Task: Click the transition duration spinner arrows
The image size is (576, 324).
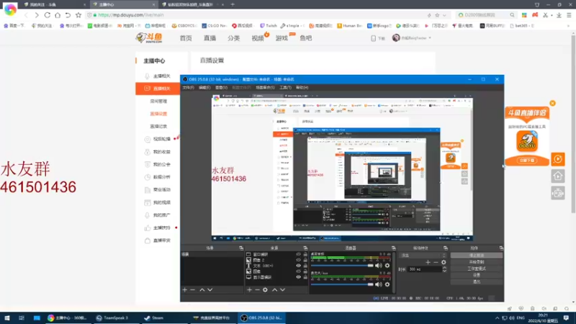Action: coord(444,269)
